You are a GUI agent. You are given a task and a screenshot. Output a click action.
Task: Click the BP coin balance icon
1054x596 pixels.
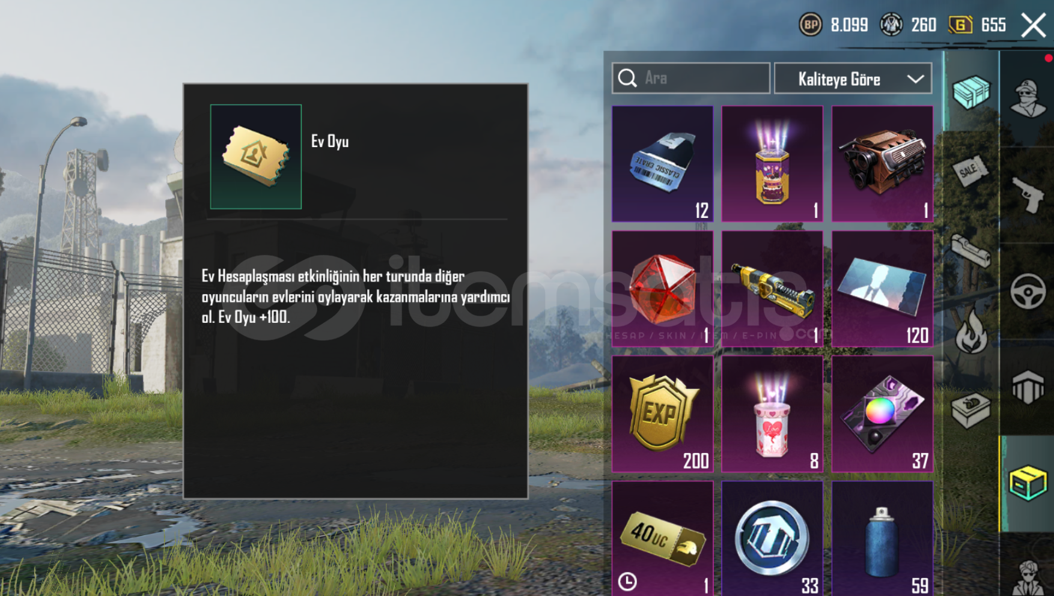click(x=810, y=25)
